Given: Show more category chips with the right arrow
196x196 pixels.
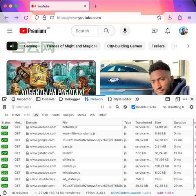Looking at the screenshot, I should coord(188,46).
